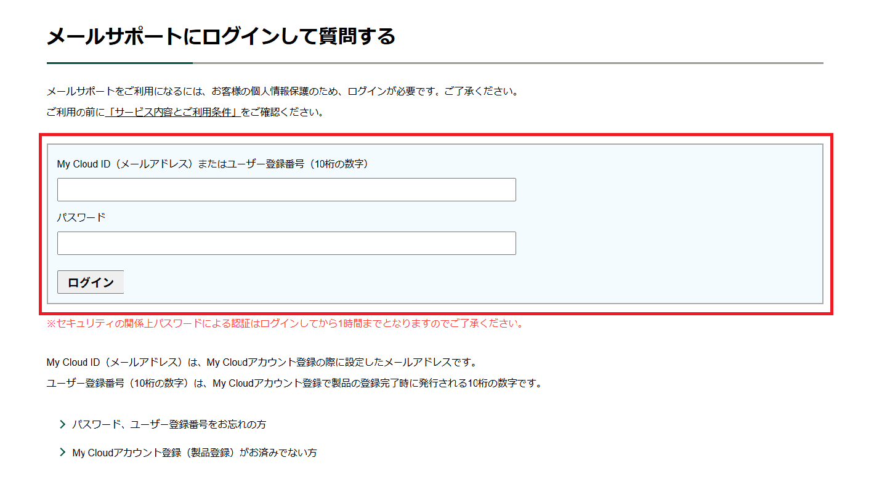Viewport: 874px width, 492px height.
Task: Click chevron icon beside My Cloudアカウント登録 link
Action: (62, 453)
